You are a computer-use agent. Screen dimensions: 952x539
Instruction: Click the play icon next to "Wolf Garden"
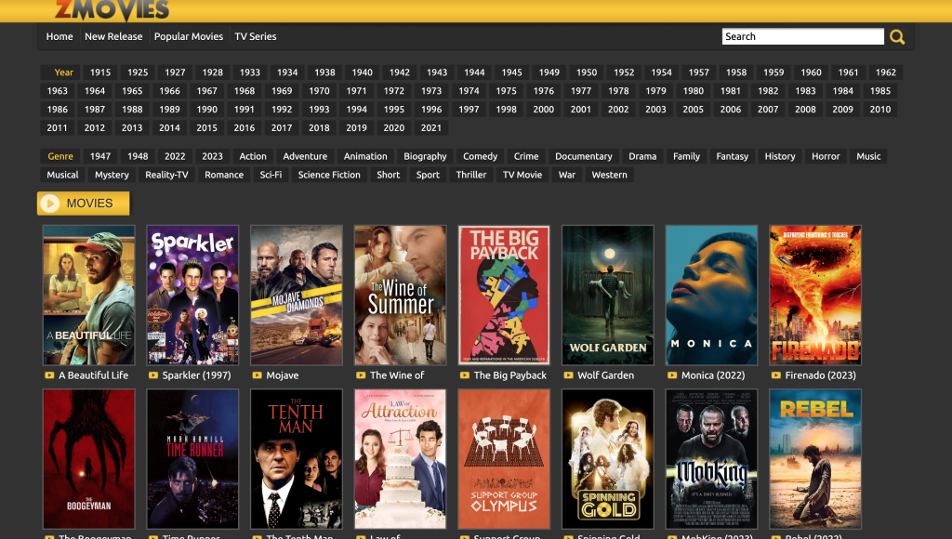pos(569,375)
